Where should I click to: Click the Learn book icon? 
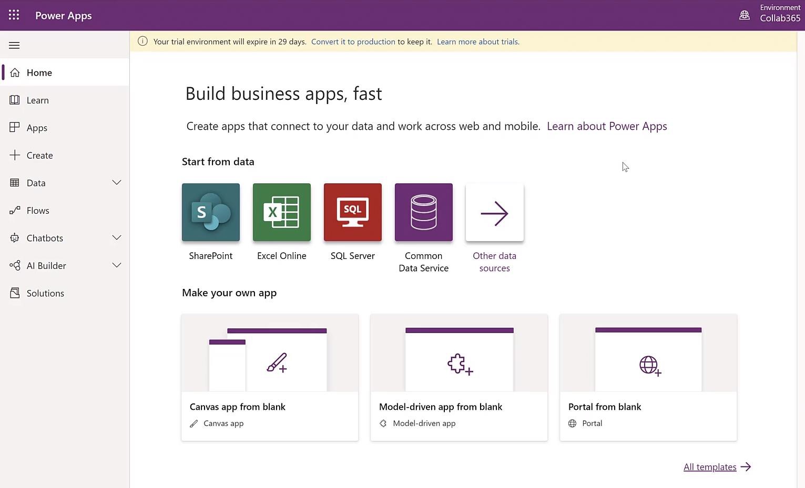click(x=15, y=100)
